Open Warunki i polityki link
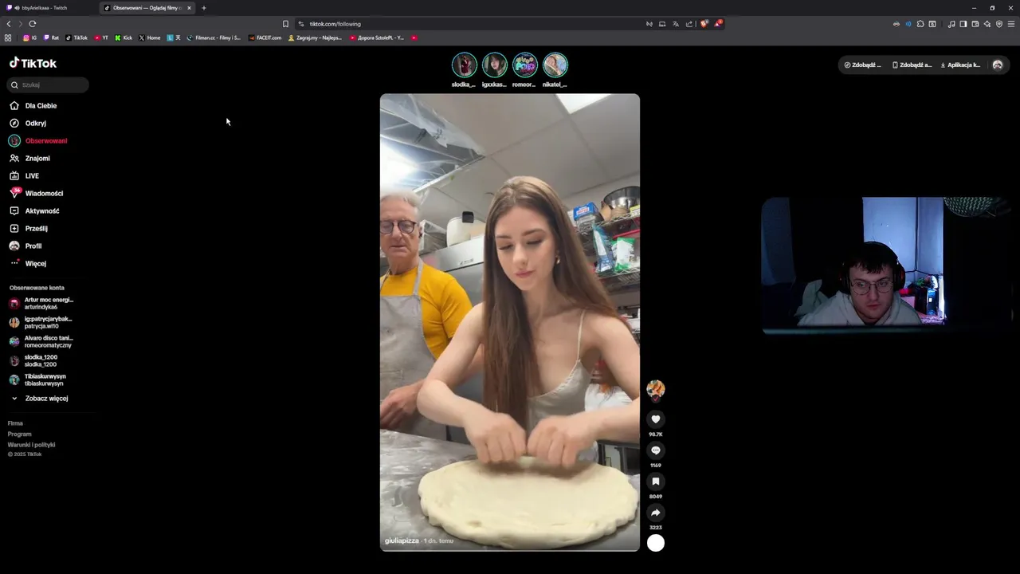Image resolution: width=1020 pixels, height=574 pixels. tap(31, 444)
